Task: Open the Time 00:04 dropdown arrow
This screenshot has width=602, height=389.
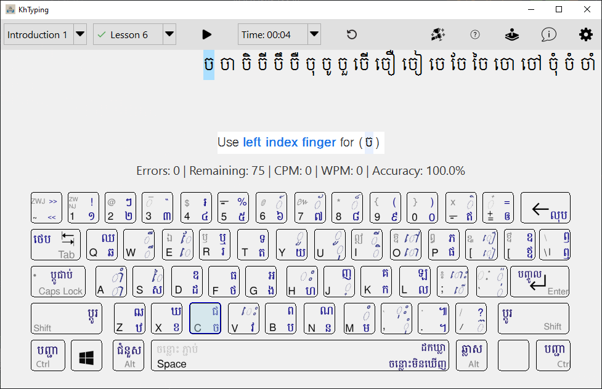Action: click(314, 34)
